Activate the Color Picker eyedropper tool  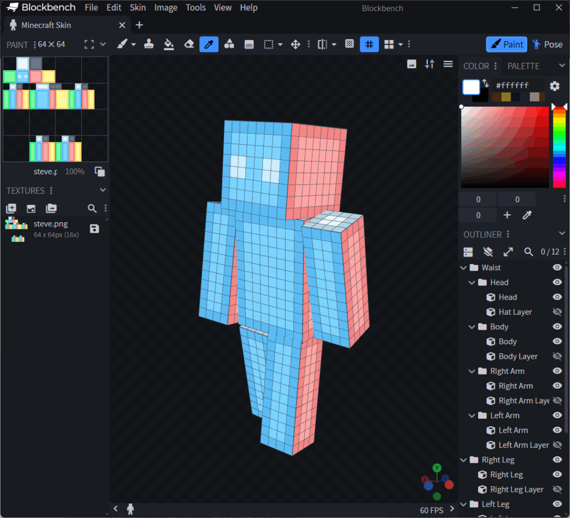pyautogui.click(x=209, y=45)
